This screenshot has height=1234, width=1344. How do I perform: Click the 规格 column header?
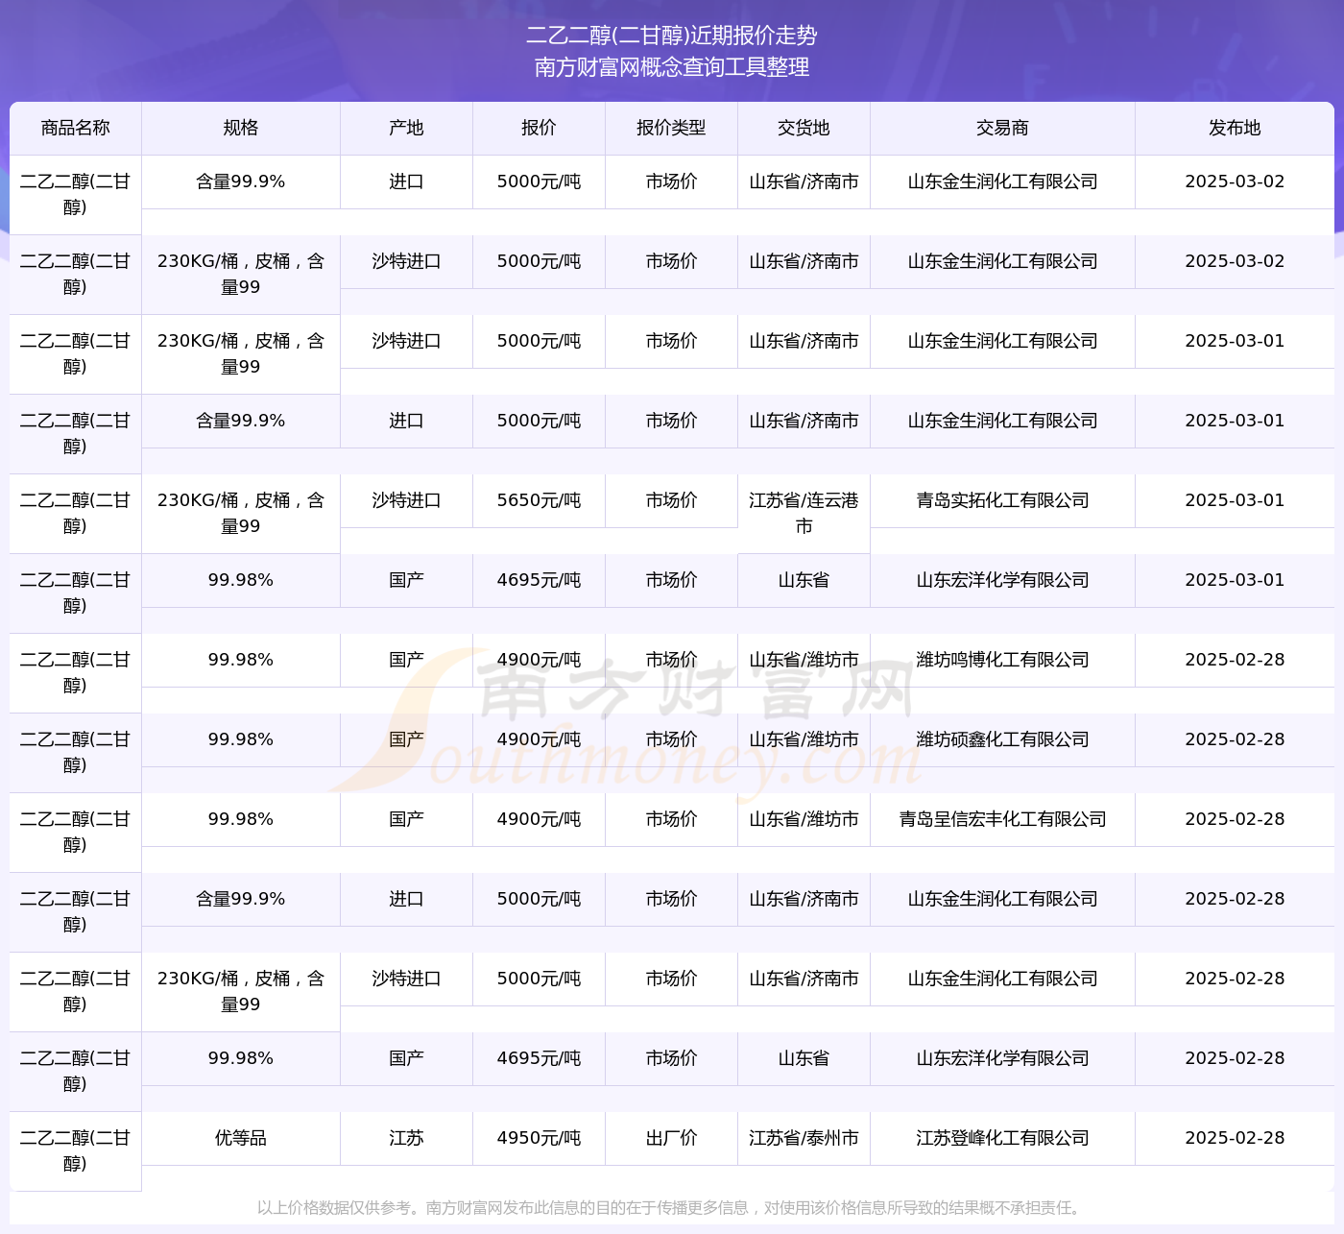tap(240, 128)
